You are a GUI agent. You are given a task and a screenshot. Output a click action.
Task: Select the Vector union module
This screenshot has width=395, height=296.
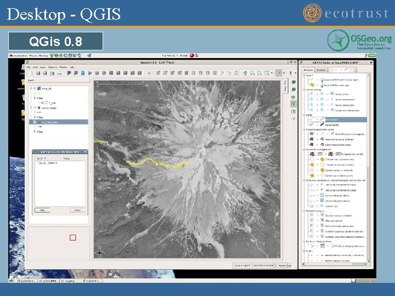342,94
